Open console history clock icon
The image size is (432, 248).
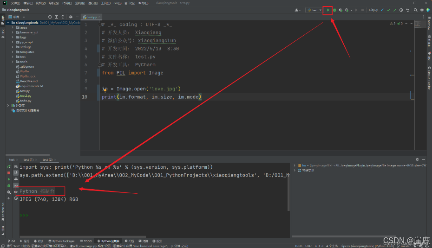(16, 198)
